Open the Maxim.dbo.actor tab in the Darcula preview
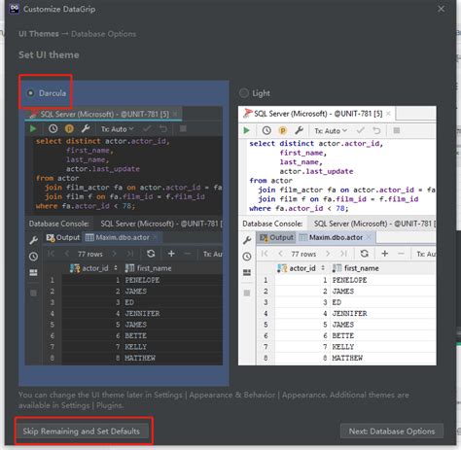This screenshot has height=450, width=461. pyautogui.click(x=122, y=237)
